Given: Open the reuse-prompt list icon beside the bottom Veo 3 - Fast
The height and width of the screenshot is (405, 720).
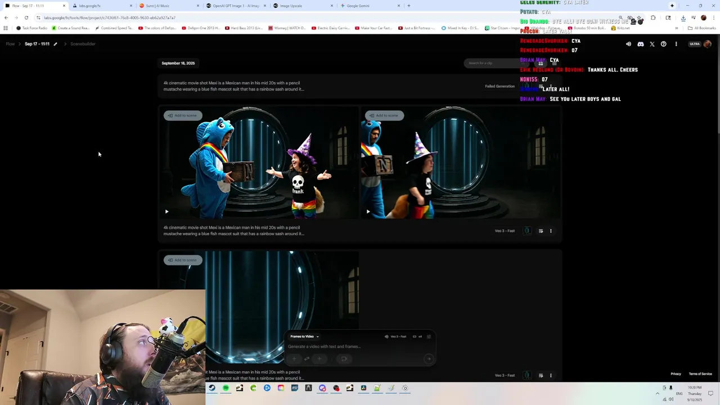Looking at the screenshot, I should (541, 375).
